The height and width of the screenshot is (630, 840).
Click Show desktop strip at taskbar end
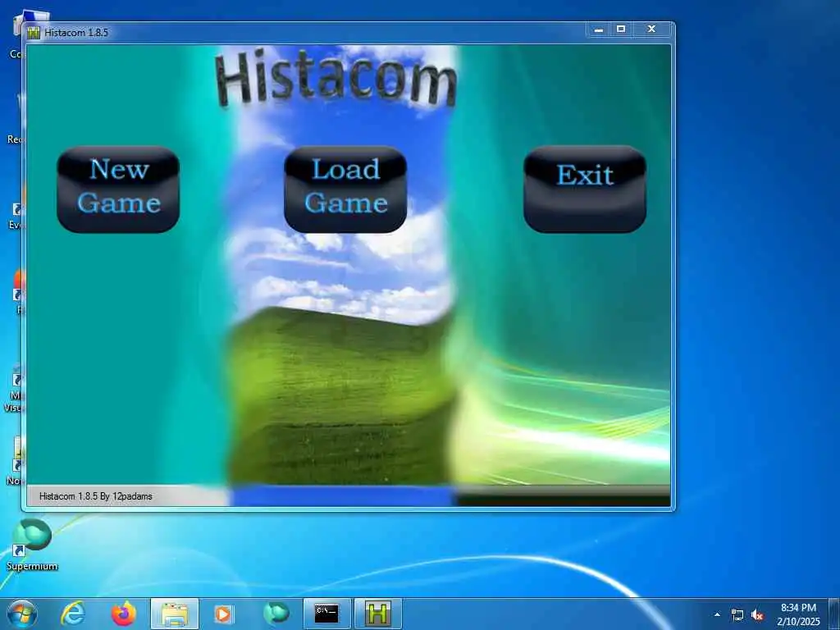[833, 614]
